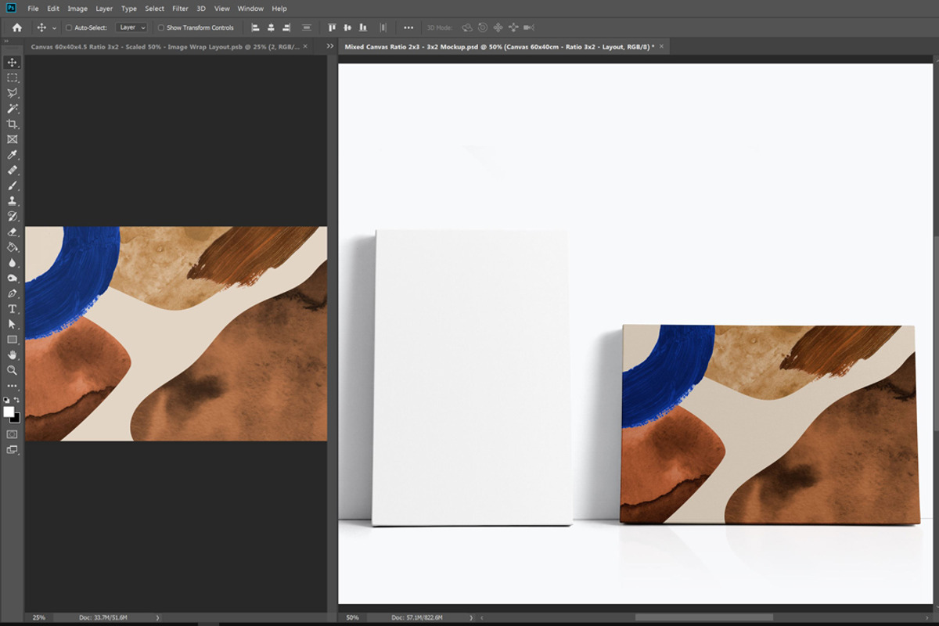This screenshot has width=939, height=626.
Task: Open the View menu
Action: [x=222, y=9]
